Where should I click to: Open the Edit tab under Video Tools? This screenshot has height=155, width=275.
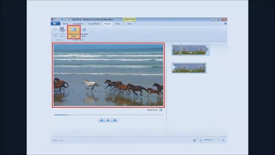[x=129, y=24]
